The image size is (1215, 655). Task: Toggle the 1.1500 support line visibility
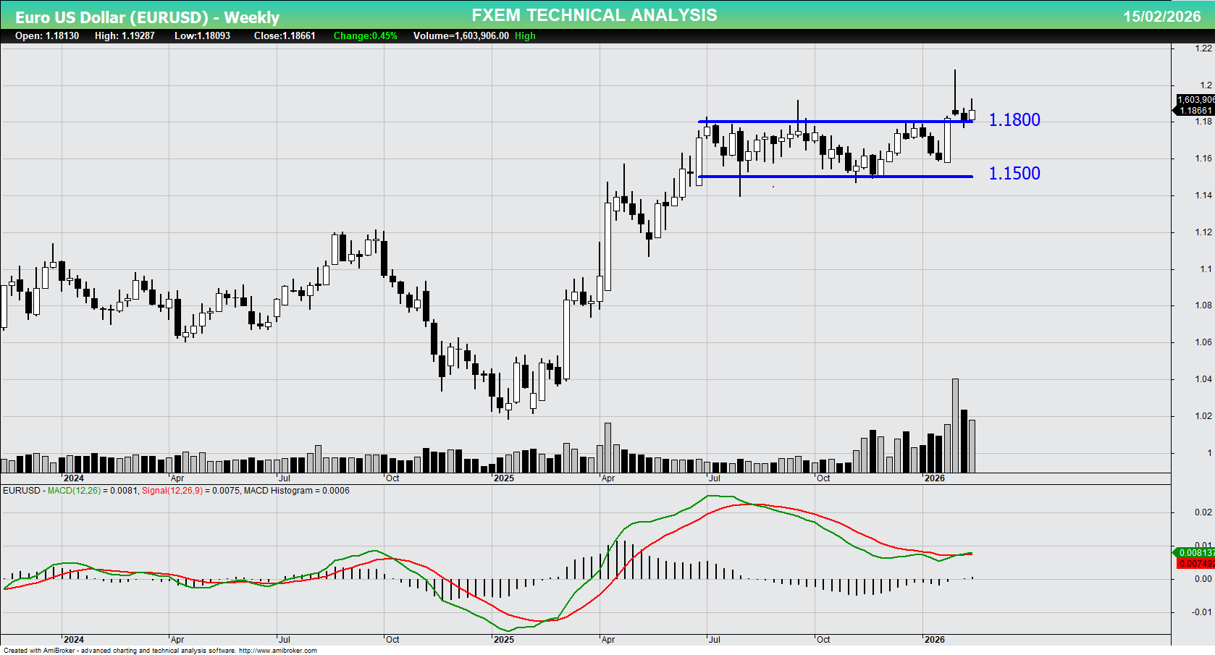(x=833, y=176)
